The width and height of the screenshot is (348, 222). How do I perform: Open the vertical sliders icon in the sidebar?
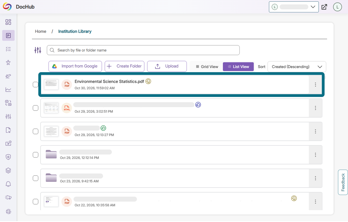[x=8, y=117]
